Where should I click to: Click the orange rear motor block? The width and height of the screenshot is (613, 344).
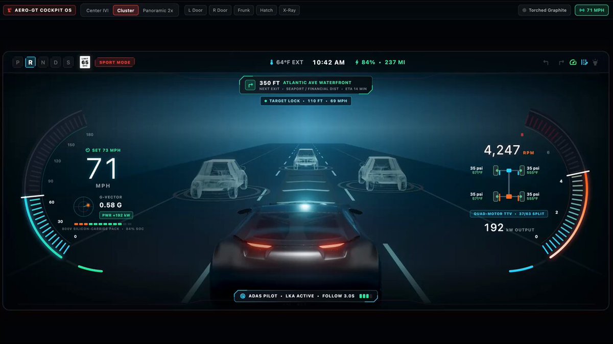click(x=509, y=196)
